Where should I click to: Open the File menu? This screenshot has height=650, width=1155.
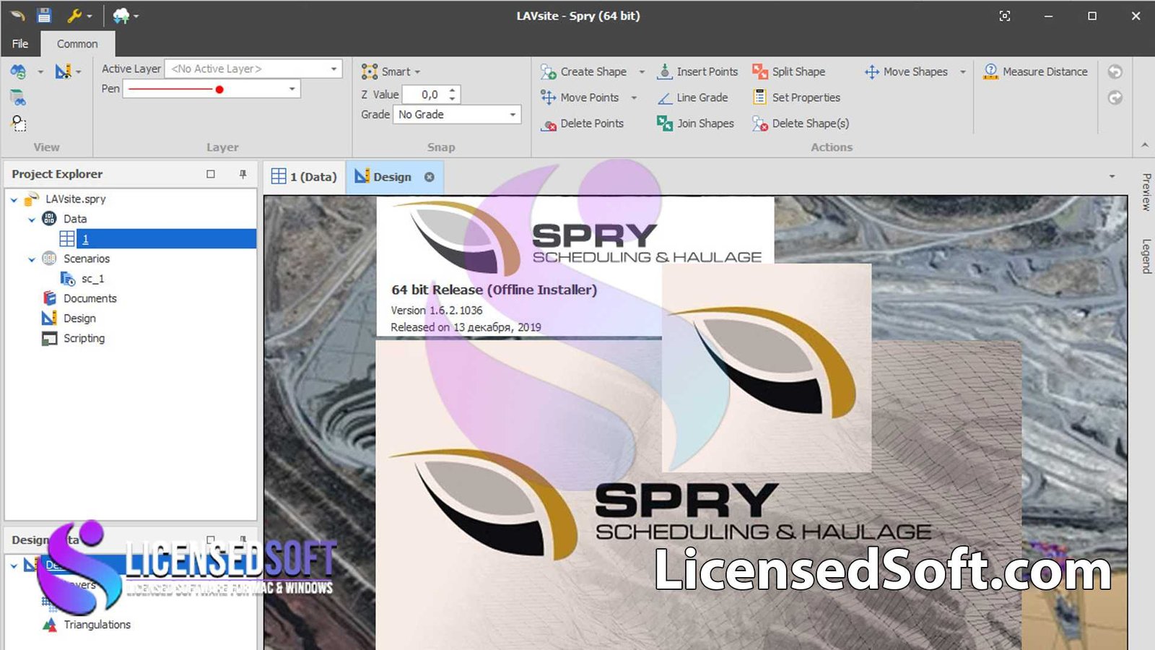coord(20,43)
